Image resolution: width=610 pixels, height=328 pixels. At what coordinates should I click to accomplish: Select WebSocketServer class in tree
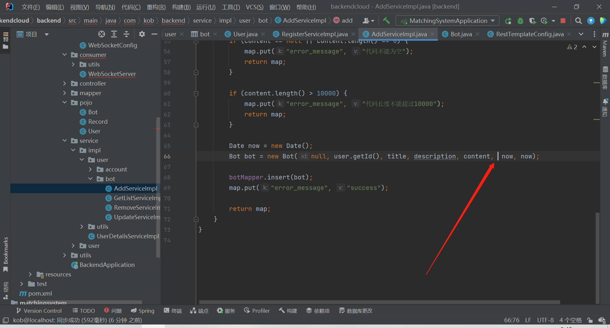pos(108,74)
